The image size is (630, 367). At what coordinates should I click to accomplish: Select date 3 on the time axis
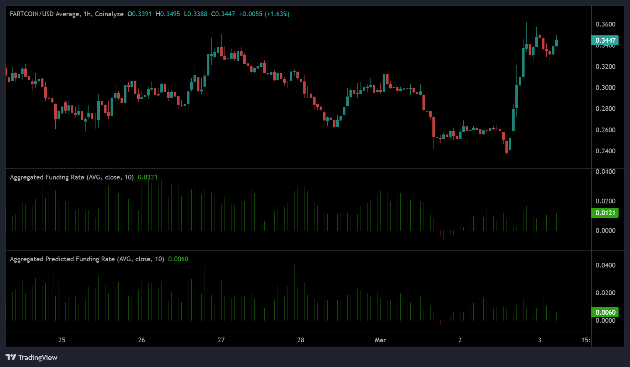[x=539, y=340]
